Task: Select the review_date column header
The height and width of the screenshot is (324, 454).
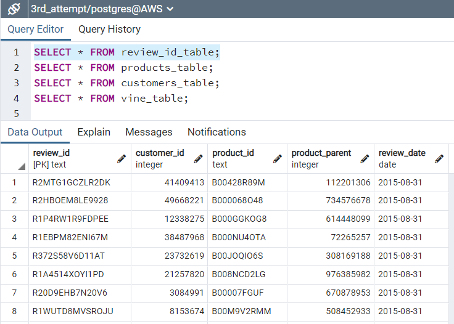Action: click(411, 159)
